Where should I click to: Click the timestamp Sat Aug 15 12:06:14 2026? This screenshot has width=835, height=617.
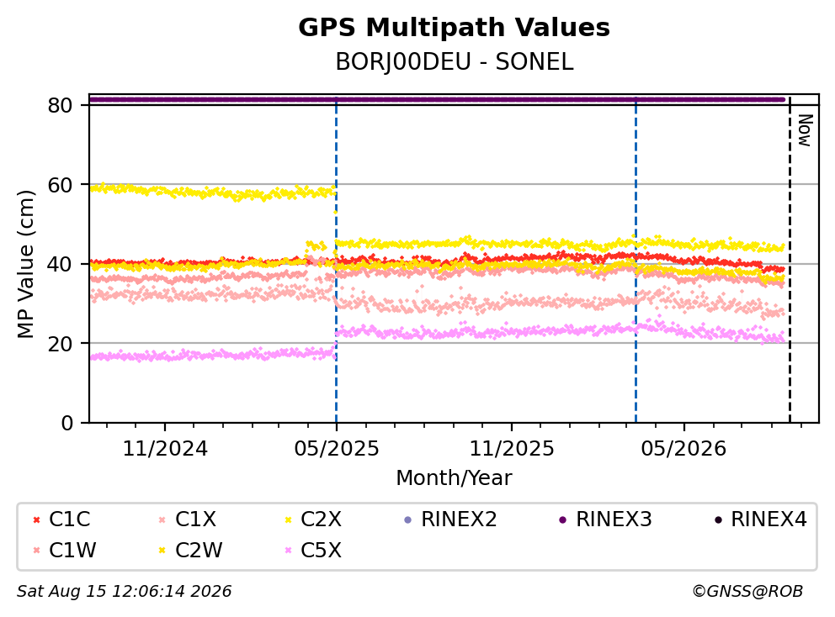coord(124,592)
